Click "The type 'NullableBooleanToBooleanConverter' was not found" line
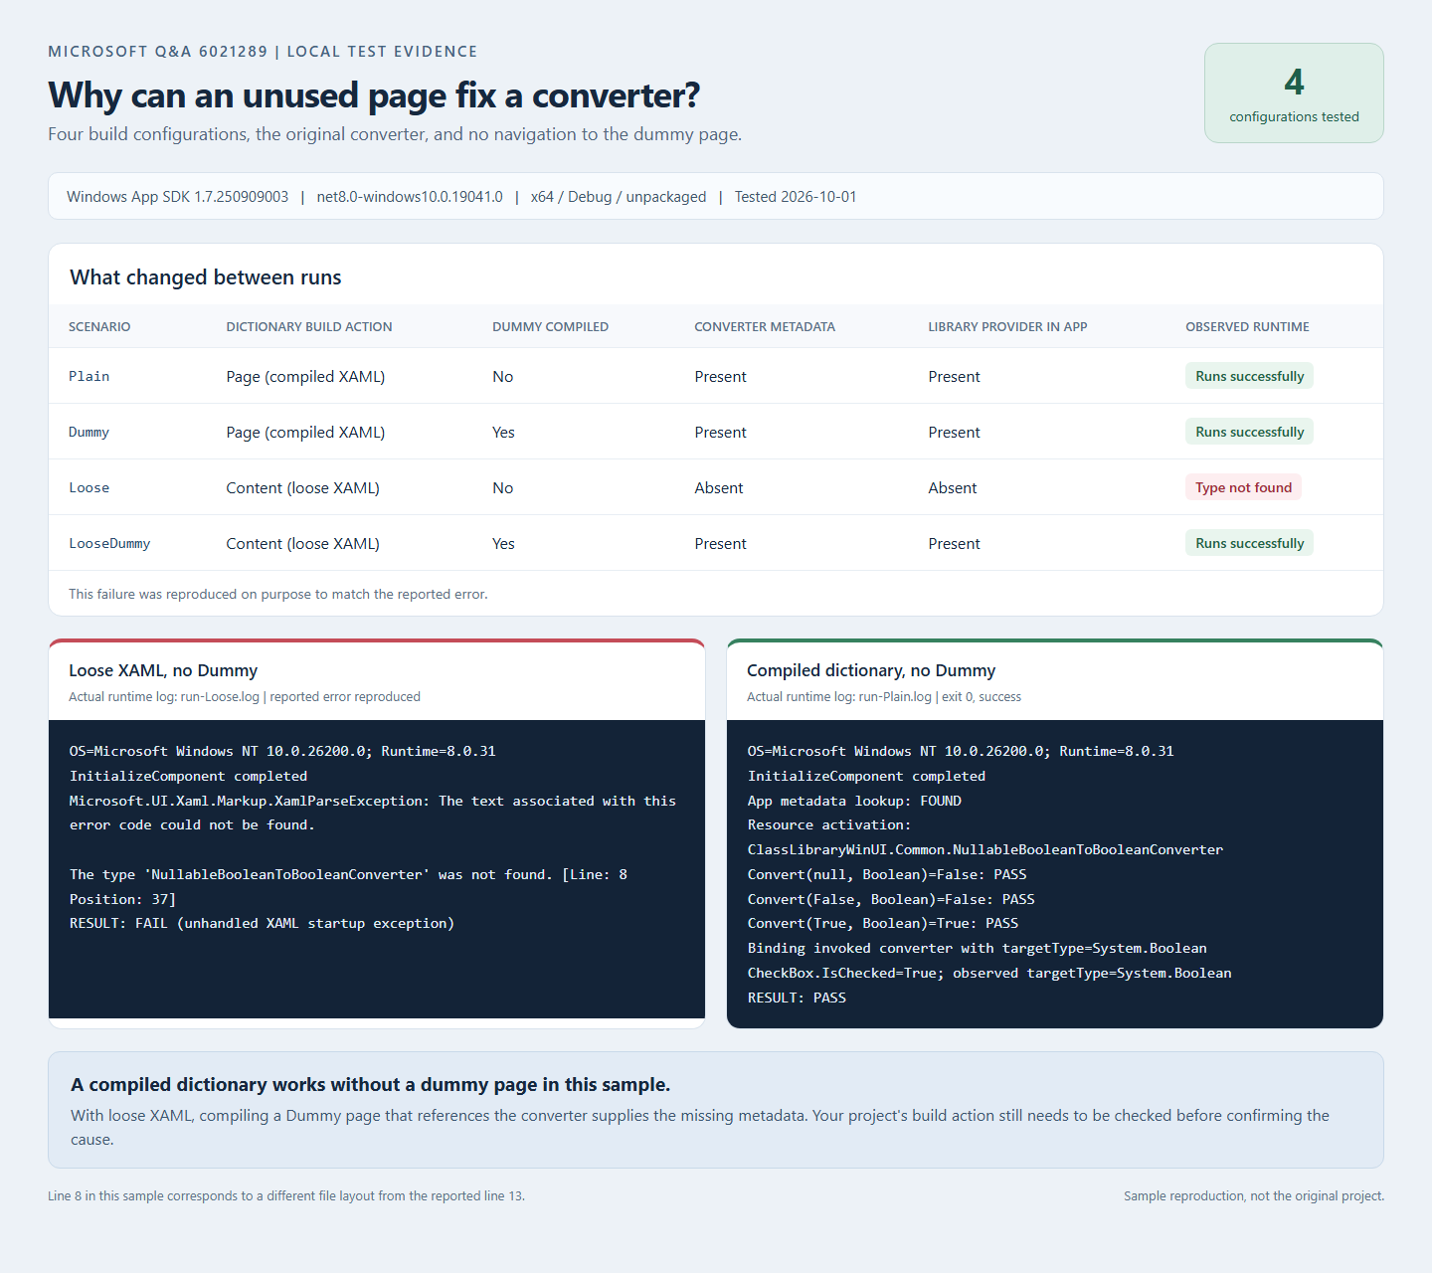Screen dimensions: 1432x1273 click(x=348, y=886)
